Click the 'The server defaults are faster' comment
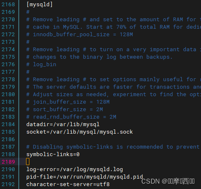 [113, 87]
